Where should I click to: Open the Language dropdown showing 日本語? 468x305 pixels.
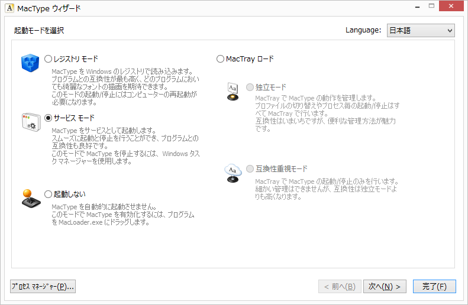point(421,30)
